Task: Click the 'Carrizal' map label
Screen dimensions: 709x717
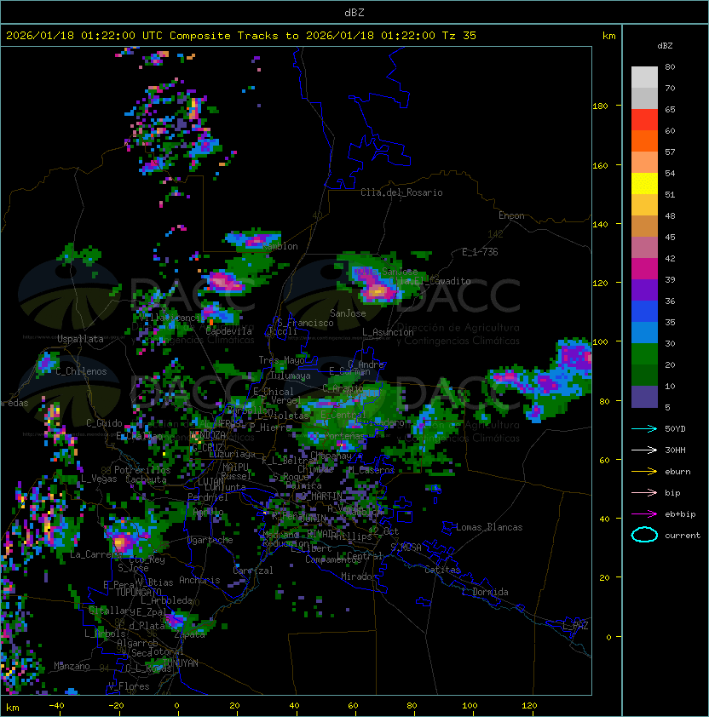Action: 253,571
